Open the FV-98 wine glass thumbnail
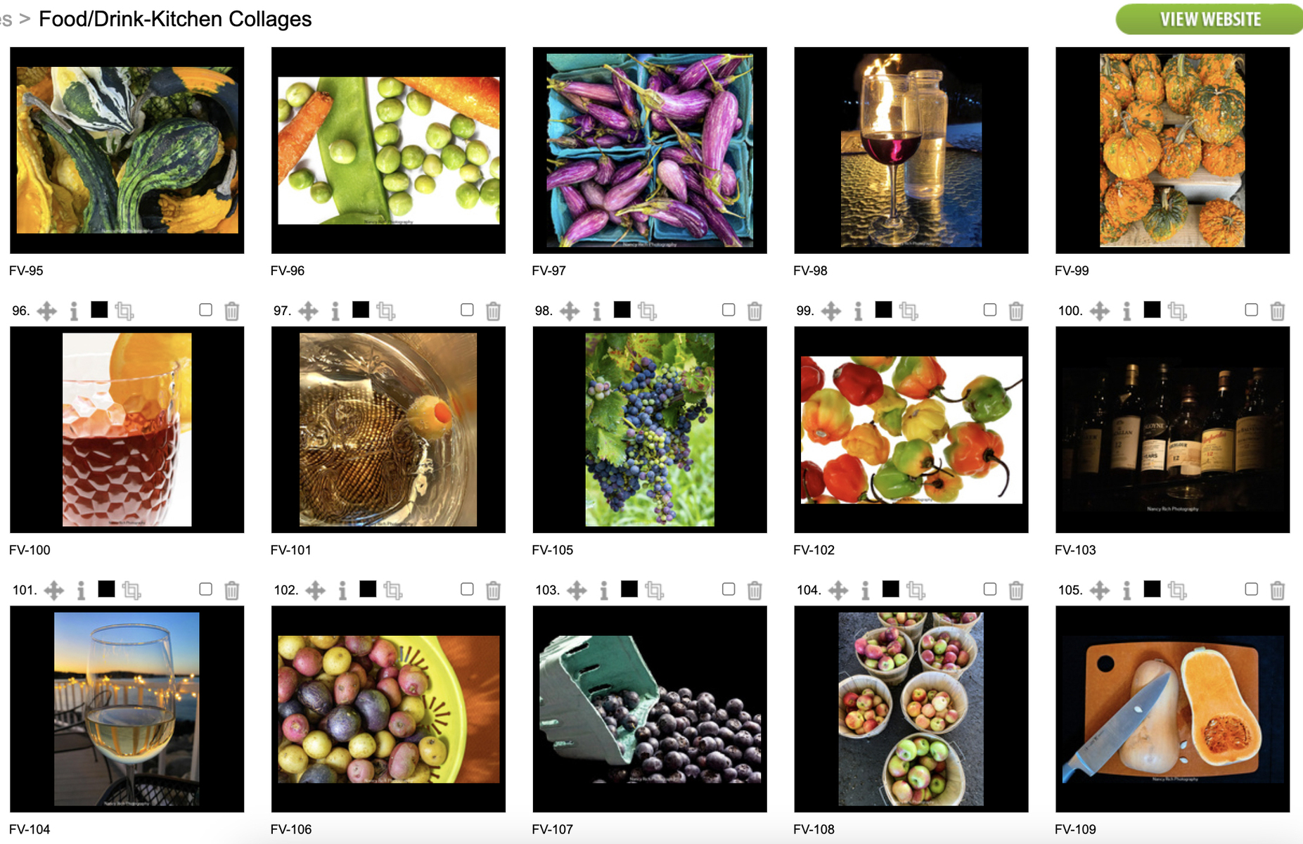1303x844 pixels. coord(911,151)
